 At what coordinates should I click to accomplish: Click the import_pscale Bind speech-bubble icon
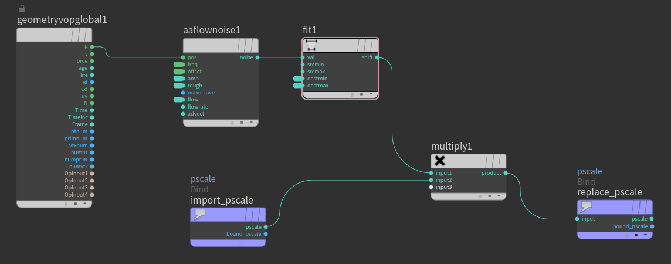coord(200,214)
